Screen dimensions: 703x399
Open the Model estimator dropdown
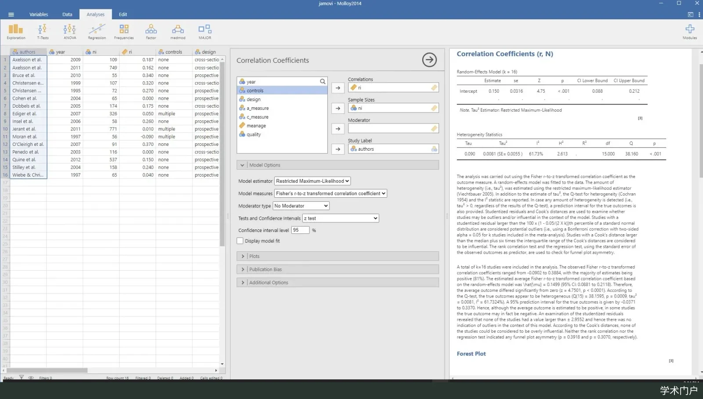312,181
